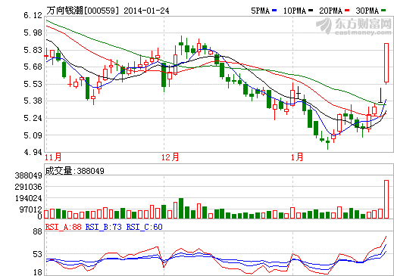Click the 291036 volume axis label
The width and height of the screenshot is (394, 276).
tap(28, 187)
